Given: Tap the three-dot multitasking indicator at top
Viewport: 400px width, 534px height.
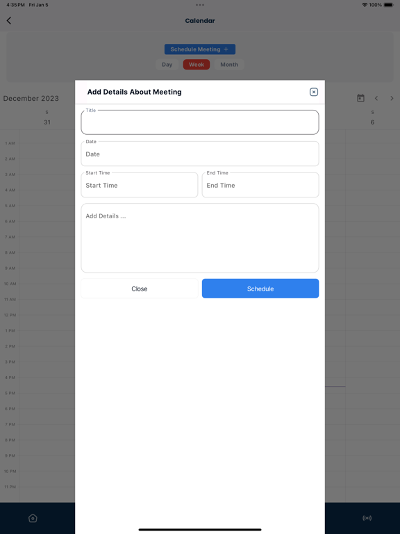Looking at the screenshot, I should [200, 5].
